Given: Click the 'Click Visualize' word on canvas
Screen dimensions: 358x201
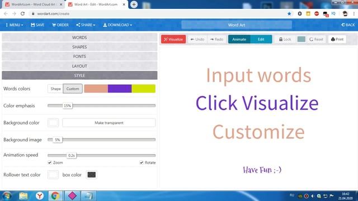Looking at the screenshot, I should [257, 103].
